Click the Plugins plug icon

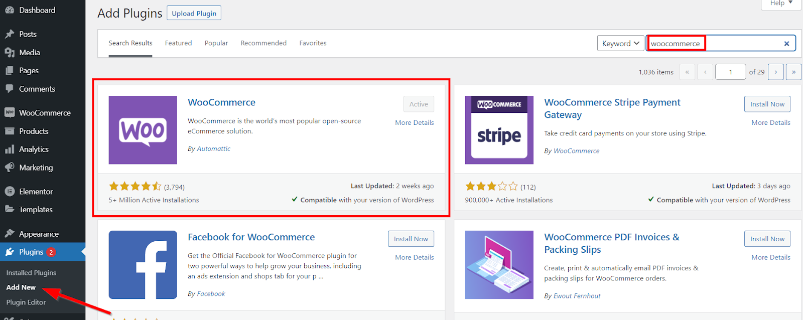(10, 252)
